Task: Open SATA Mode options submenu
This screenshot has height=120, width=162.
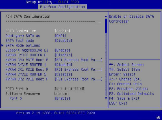Action: (23, 45)
